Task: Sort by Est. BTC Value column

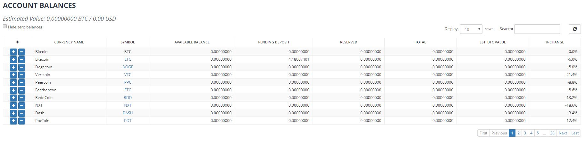Action: [493, 42]
